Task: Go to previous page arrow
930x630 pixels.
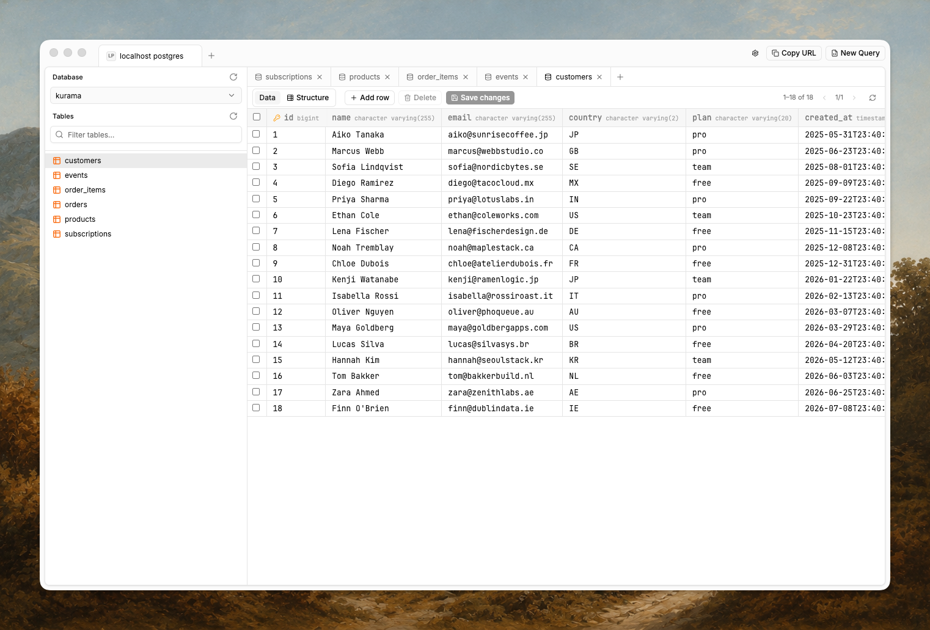Action: click(824, 98)
